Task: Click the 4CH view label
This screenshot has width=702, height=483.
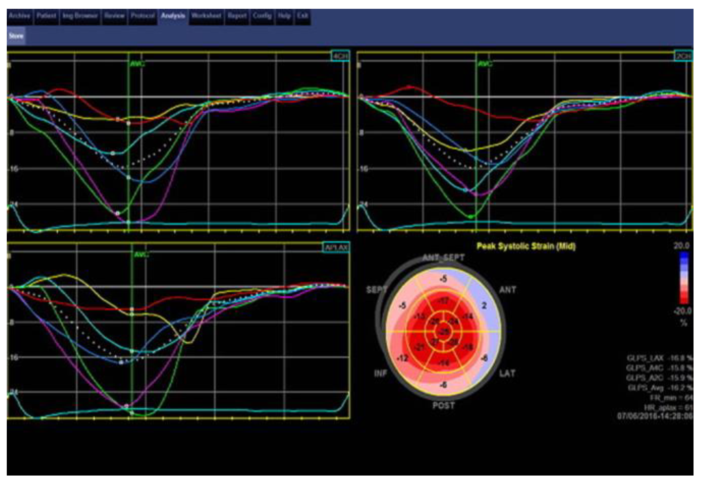Action: click(340, 56)
